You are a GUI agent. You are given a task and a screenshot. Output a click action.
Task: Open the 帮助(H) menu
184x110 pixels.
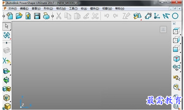coord(120,9)
